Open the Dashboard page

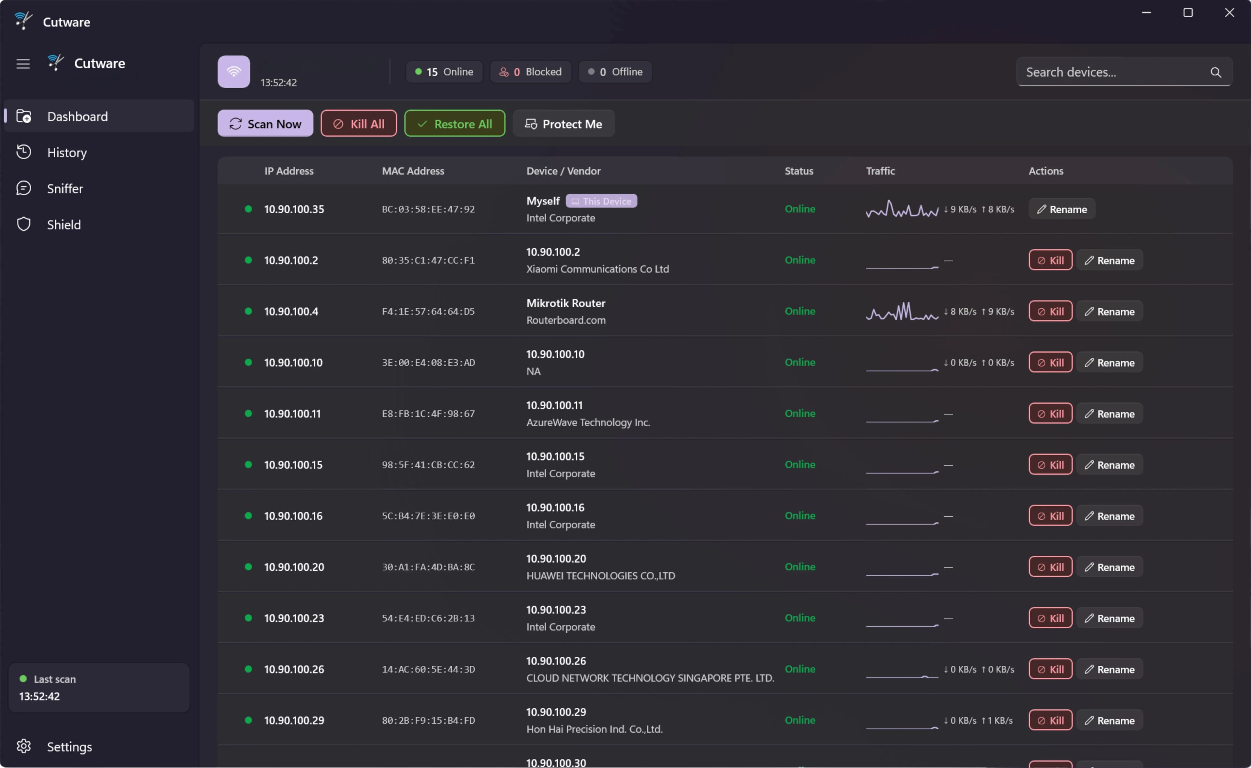click(x=99, y=116)
